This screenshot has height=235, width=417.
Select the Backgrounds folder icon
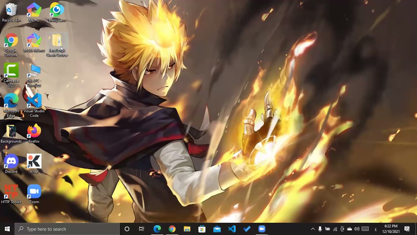[x=11, y=134]
